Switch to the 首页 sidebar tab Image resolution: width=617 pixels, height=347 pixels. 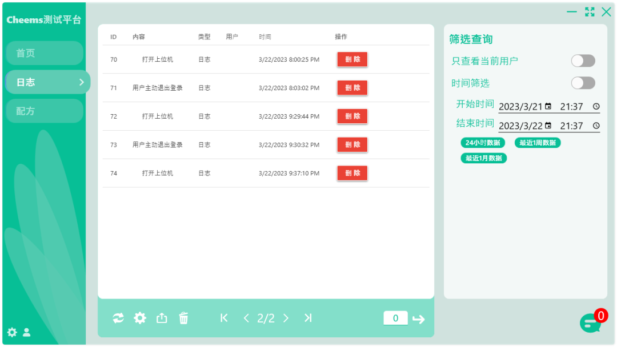click(x=45, y=53)
